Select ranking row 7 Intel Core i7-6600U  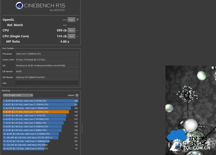(x=40, y=123)
